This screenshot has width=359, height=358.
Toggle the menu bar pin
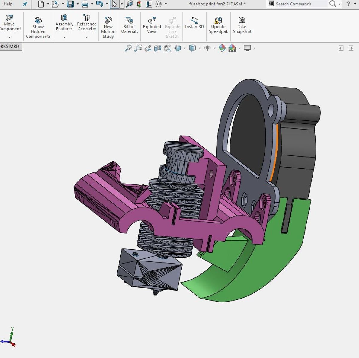25,4
